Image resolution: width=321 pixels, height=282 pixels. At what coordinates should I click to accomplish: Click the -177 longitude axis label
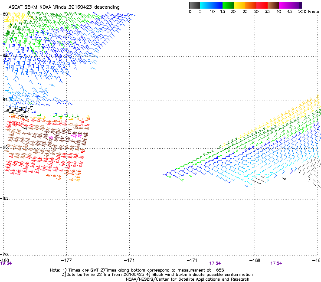click(66, 260)
